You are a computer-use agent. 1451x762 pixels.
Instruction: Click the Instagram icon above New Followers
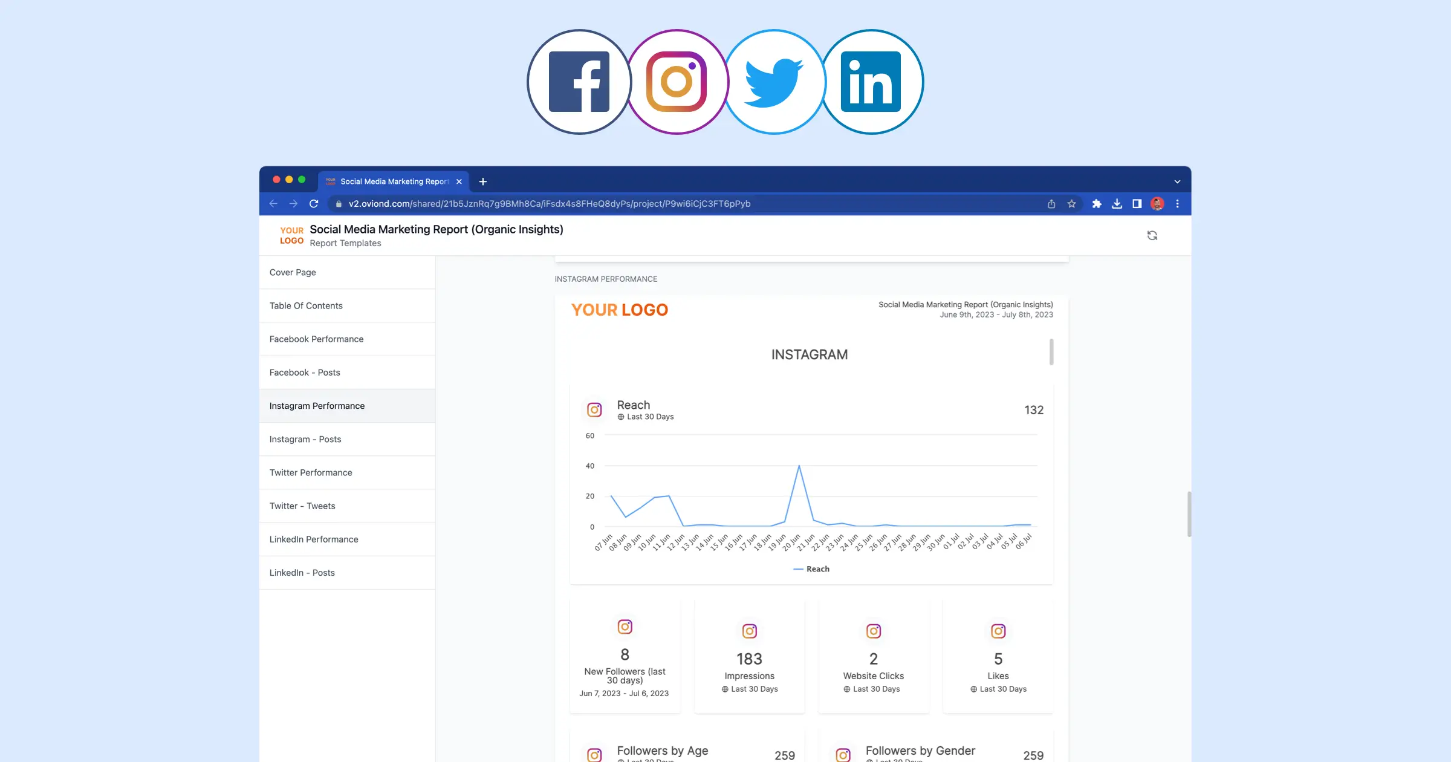[x=625, y=627]
